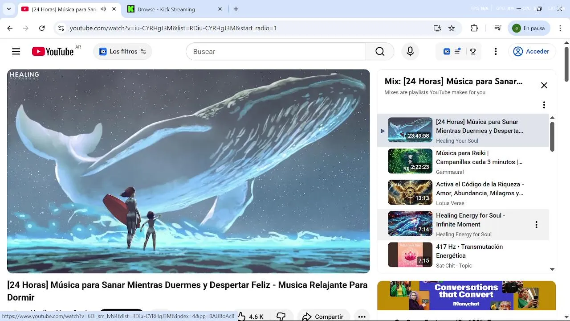The height and width of the screenshot is (321, 570).
Task: Close the YouTube tab
Action: tap(114, 9)
